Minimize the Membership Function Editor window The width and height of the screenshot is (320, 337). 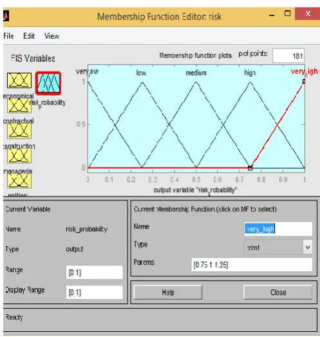tap(272, 15)
